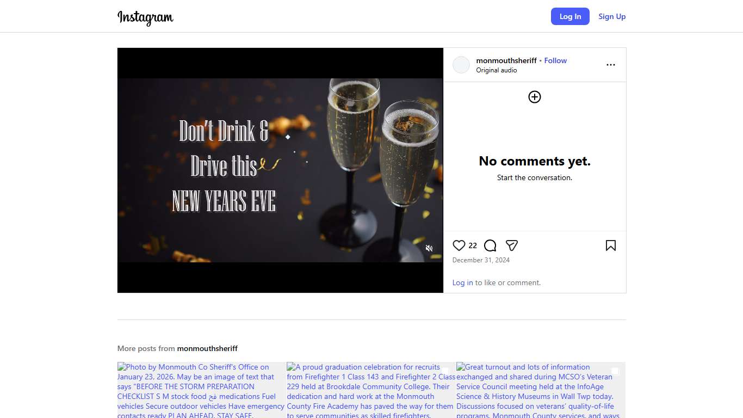Play the Don't Drink & Drive video
This screenshot has width=743, height=418.
coord(280,170)
